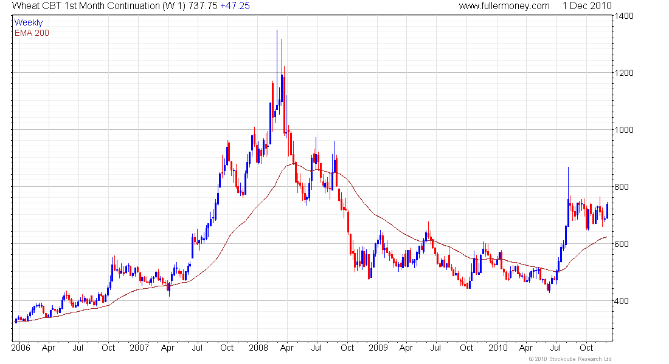Click the tallest 2008 price spike candle
The image size is (669, 364).
pyautogui.click(x=277, y=68)
